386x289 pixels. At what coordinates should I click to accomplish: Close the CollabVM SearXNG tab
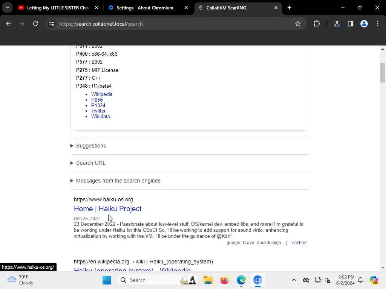tap(276, 8)
